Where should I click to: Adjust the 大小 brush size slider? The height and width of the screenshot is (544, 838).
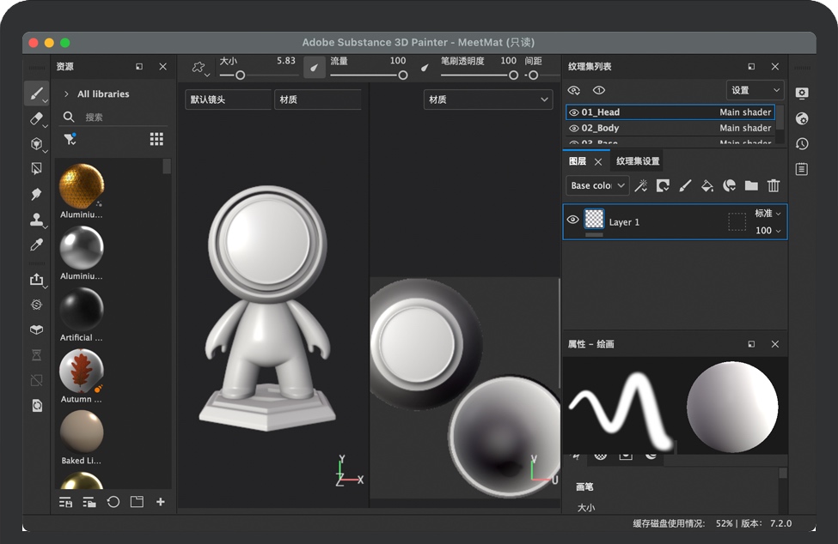click(240, 76)
